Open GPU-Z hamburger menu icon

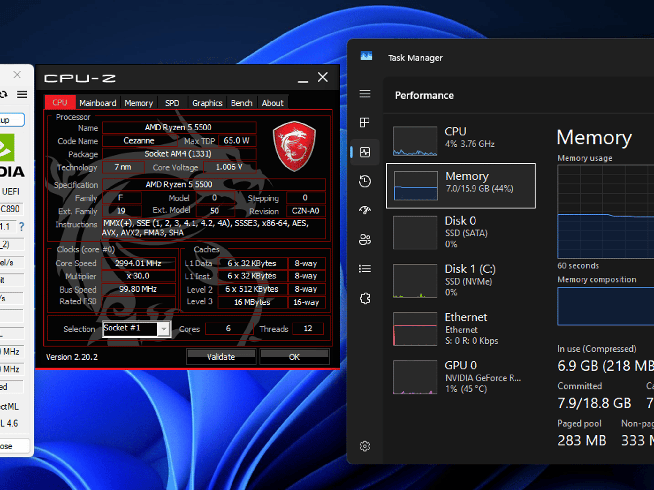click(x=22, y=94)
